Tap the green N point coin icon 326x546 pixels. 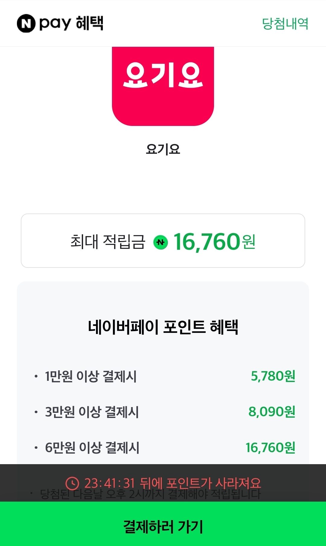pyautogui.click(x=161, y=242)
